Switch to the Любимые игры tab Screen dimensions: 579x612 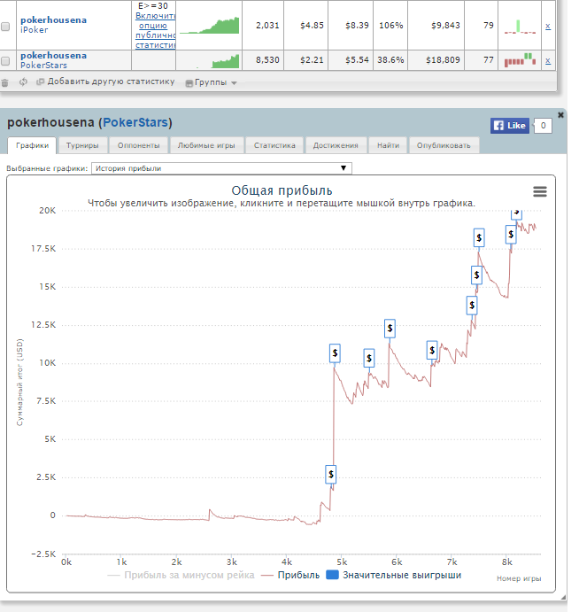pyautogui.click(x=206, y=145)
